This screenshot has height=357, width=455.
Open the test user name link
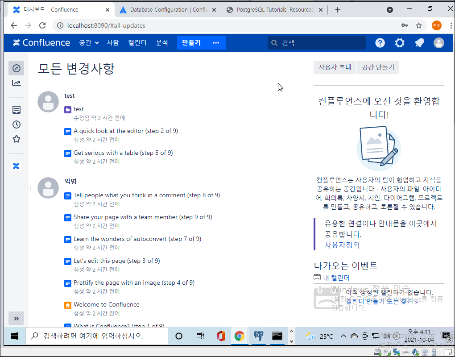tap(69, 96)
